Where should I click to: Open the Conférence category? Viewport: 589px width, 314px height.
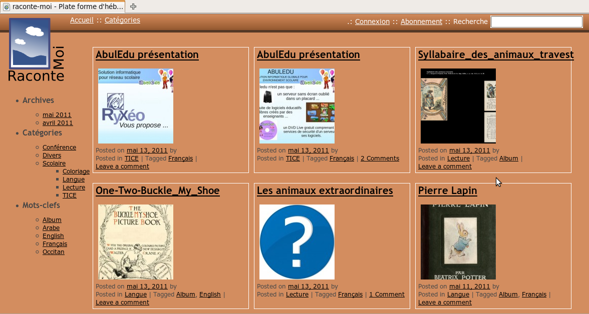pyautogui.click(x=59, y=147)
